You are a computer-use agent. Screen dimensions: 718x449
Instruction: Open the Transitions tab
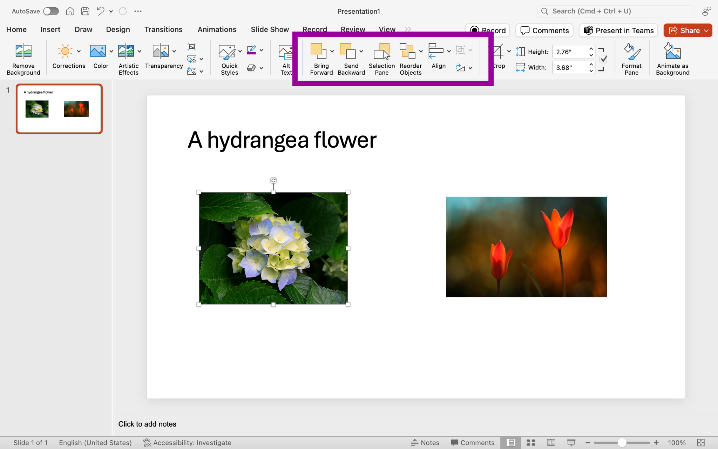pyautogui.click(x=163, y=29)
